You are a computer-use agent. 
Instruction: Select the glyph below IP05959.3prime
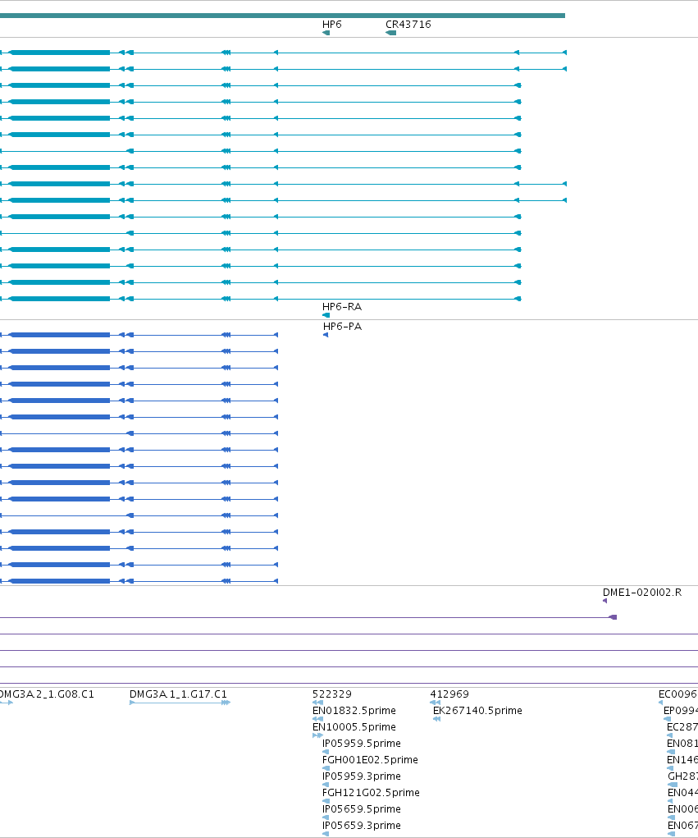click(326, 785)
